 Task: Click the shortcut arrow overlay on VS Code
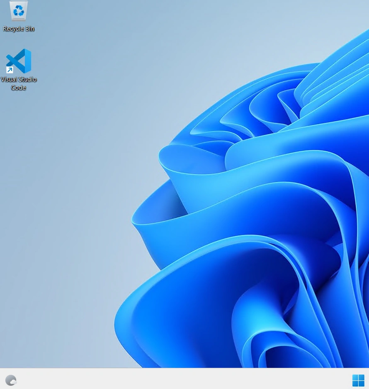pyautogui.click(x=10, y=70)
